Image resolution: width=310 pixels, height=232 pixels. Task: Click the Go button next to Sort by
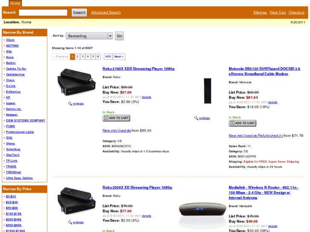(x=119, y=36)
